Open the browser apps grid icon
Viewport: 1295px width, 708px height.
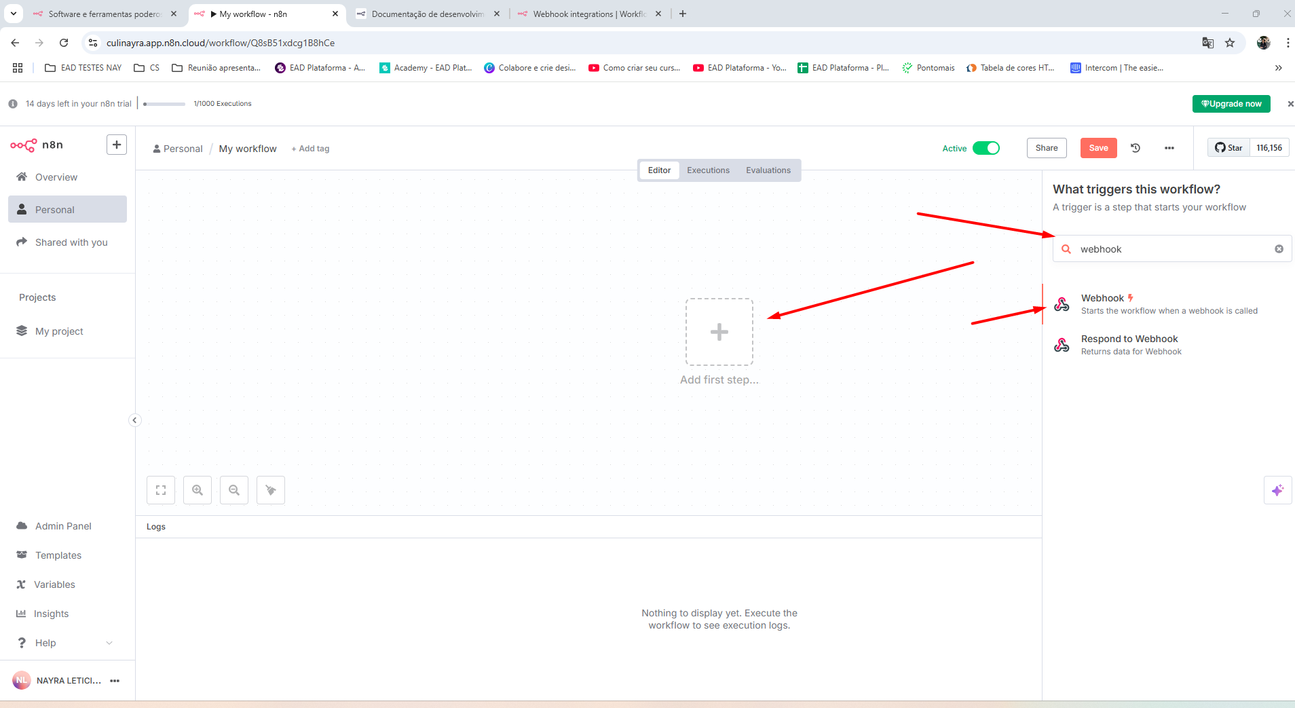pyautogui.click(x=18, y=68)
